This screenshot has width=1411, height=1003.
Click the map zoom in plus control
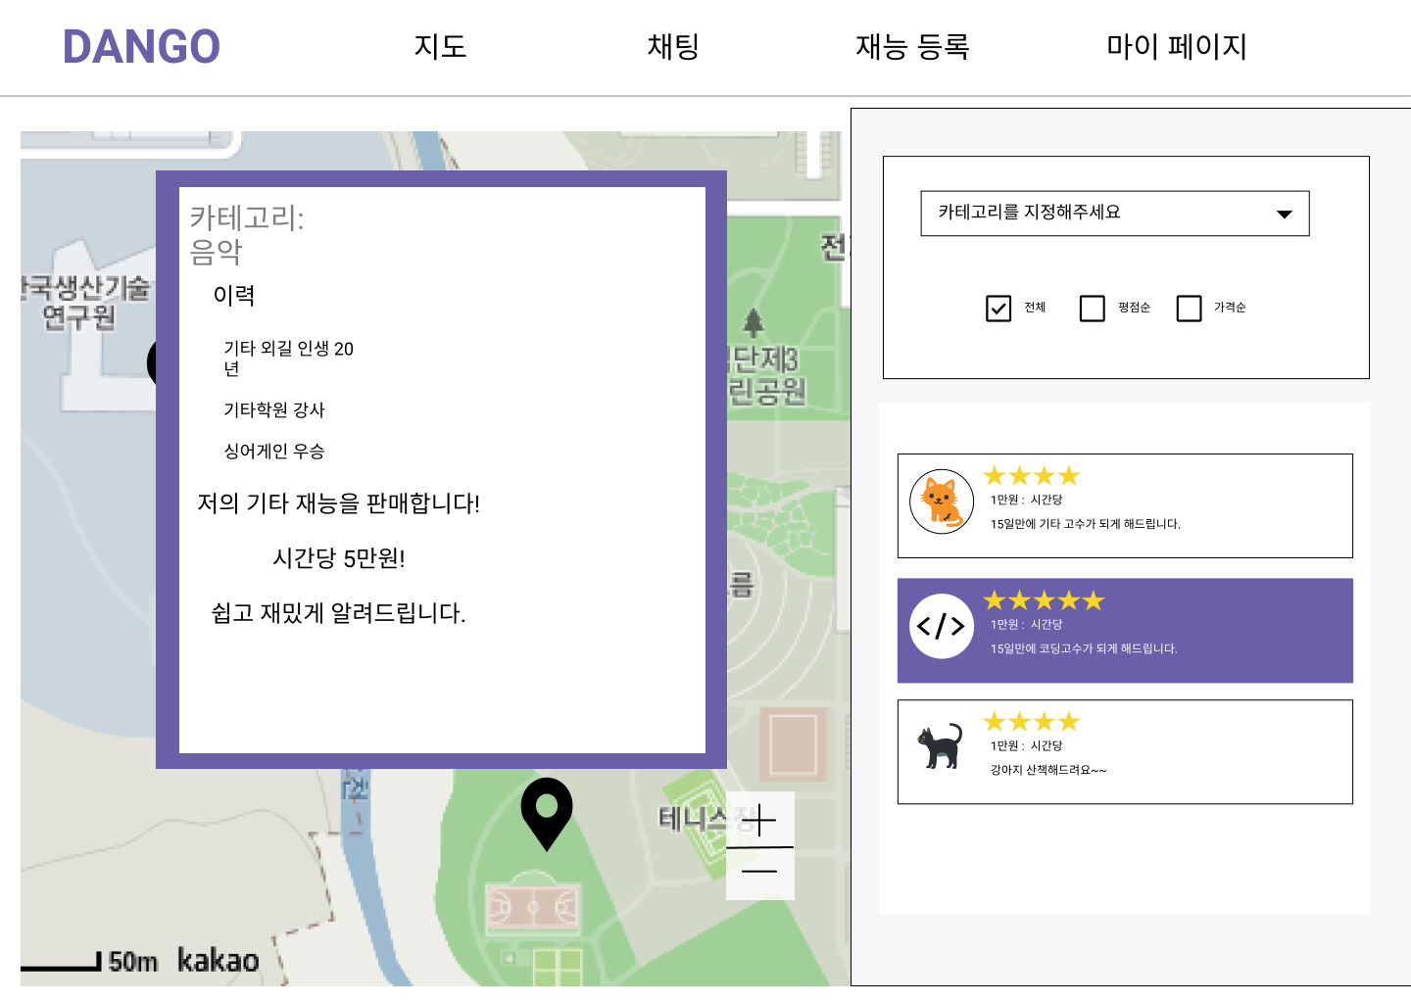tap(761, 820)
